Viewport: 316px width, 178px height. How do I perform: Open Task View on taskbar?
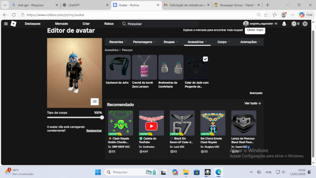tap(164, 172)
